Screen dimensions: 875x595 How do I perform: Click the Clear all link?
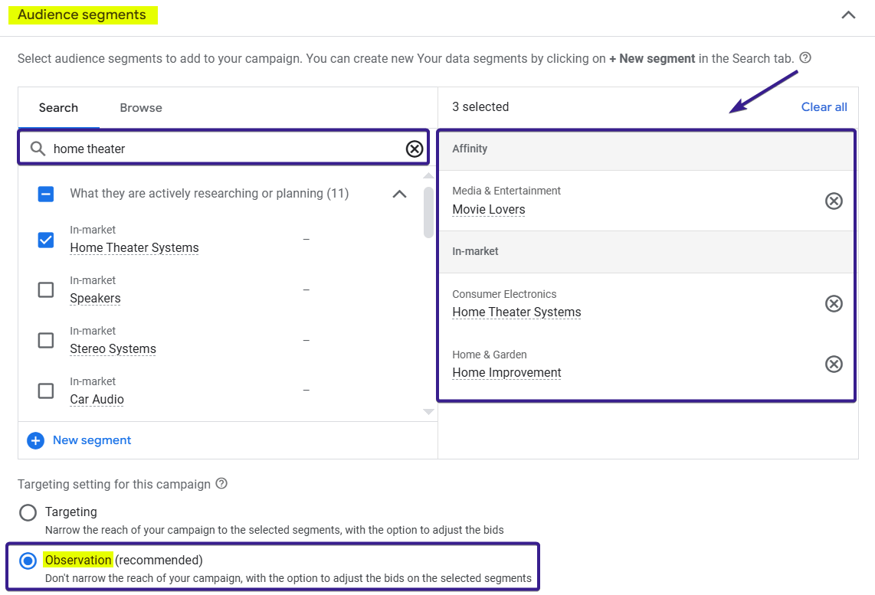(x=824, y=107)
